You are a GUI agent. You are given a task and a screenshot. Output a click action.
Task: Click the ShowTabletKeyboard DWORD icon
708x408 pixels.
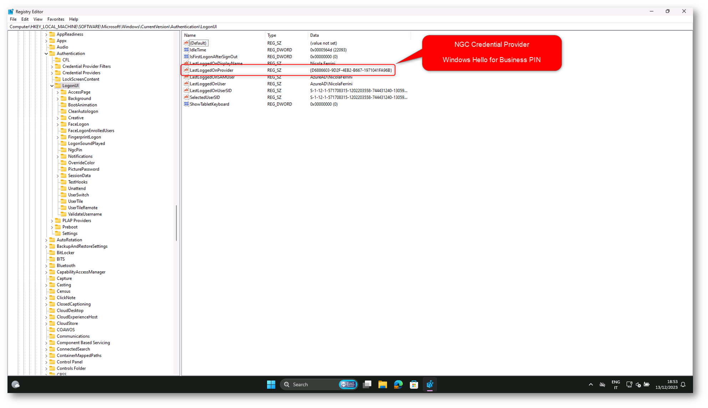(x=186, y=104)
